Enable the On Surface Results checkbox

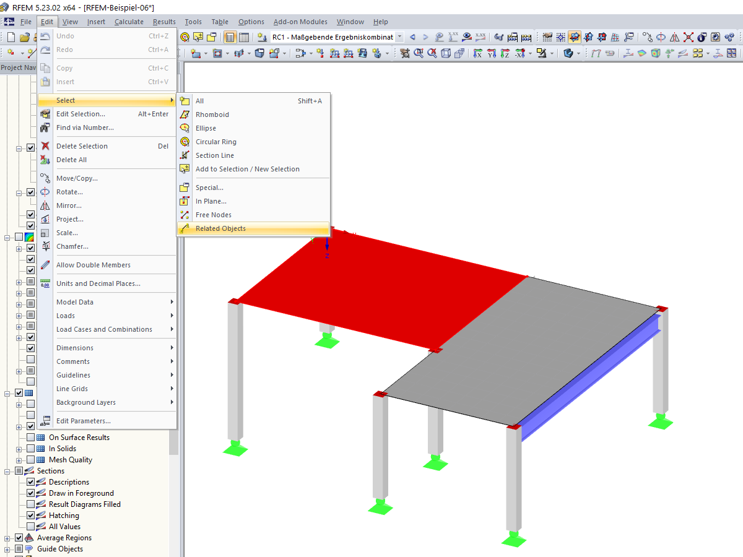pos(30,437)
